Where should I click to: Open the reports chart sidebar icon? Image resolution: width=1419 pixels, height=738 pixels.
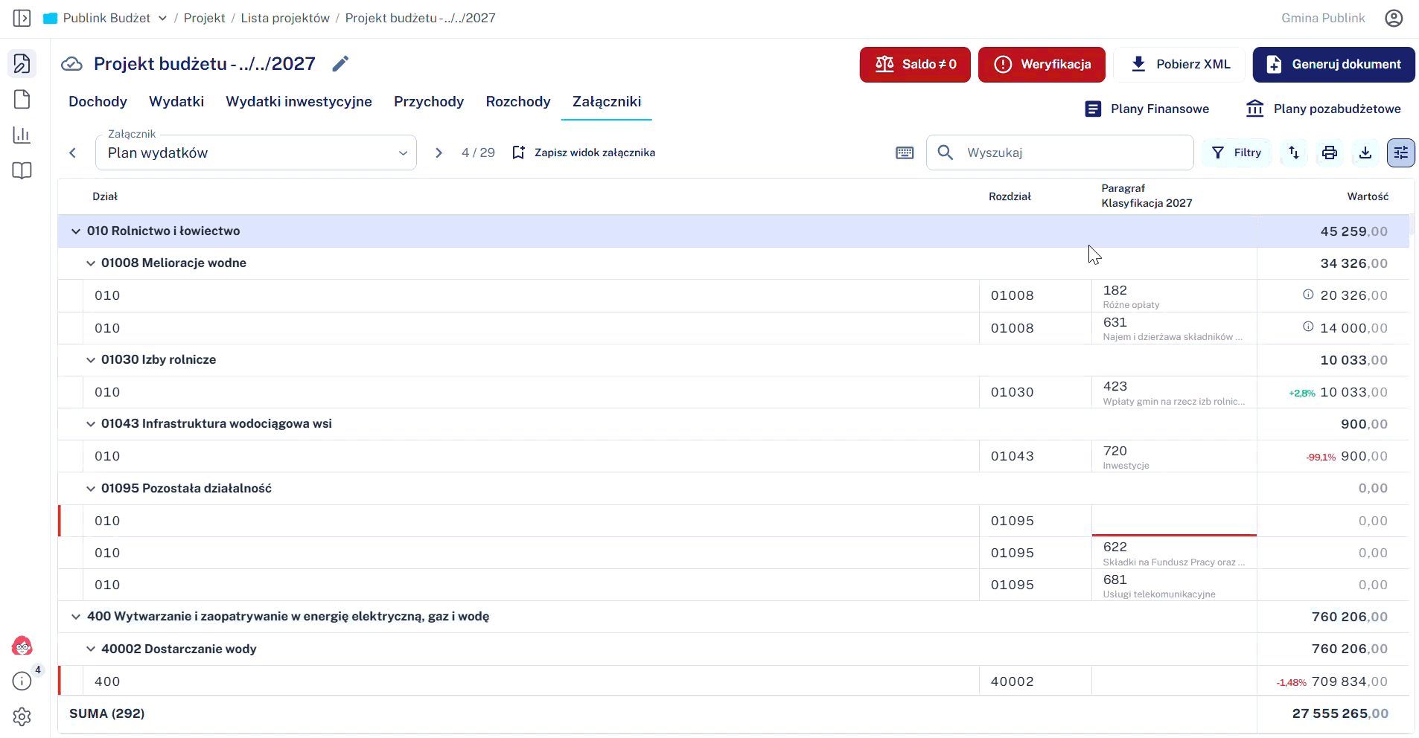(22, 135)
